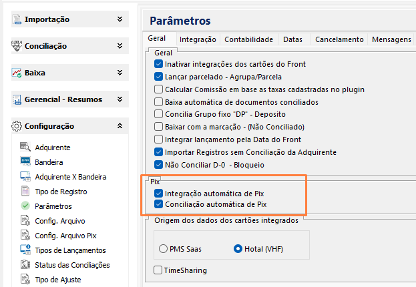Click the Adquirente X Bandeira icon
The image size is (416, 287).
pyautogui.click(x=25, y=176)
